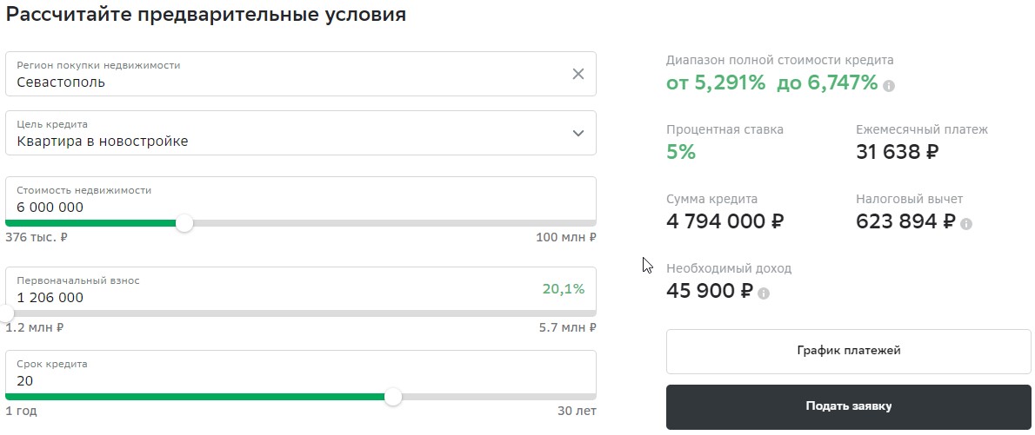Click the Срок кредита slider handle
1035x435 pixels.
393,397
